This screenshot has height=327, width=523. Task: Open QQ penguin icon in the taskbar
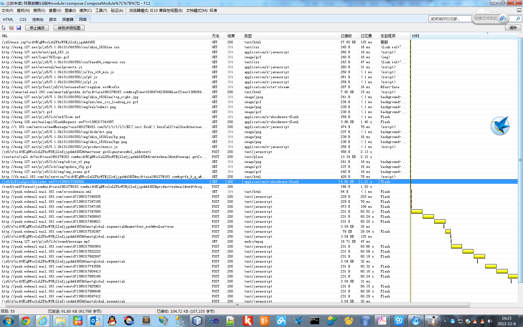pos(112,320)
